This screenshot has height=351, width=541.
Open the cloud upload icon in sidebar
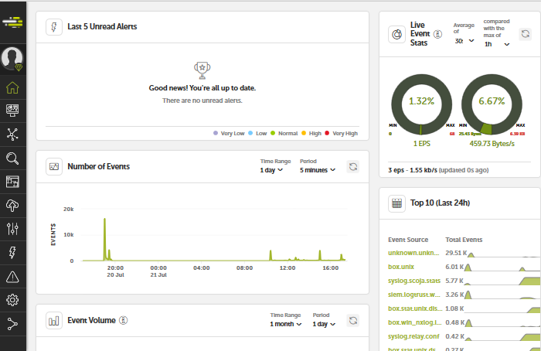coord(12,205)
